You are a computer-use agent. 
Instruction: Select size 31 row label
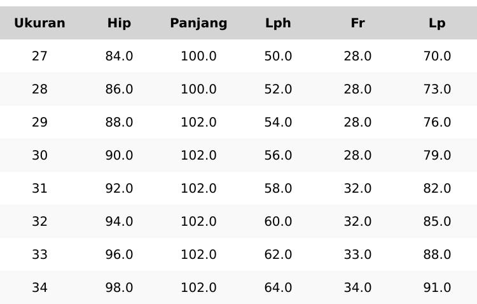click(x=39, y=189)
